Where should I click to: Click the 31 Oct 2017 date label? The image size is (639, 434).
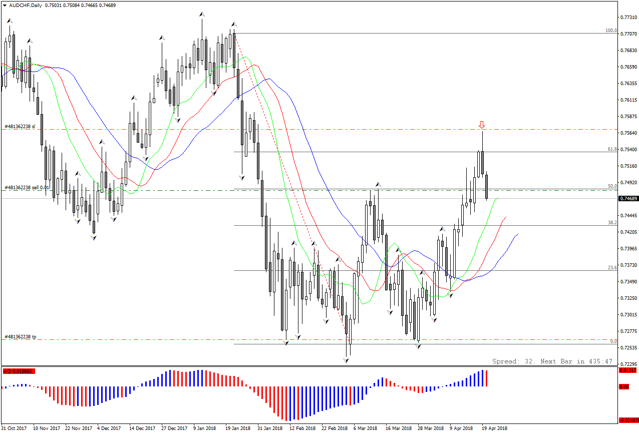coord(14,428)
